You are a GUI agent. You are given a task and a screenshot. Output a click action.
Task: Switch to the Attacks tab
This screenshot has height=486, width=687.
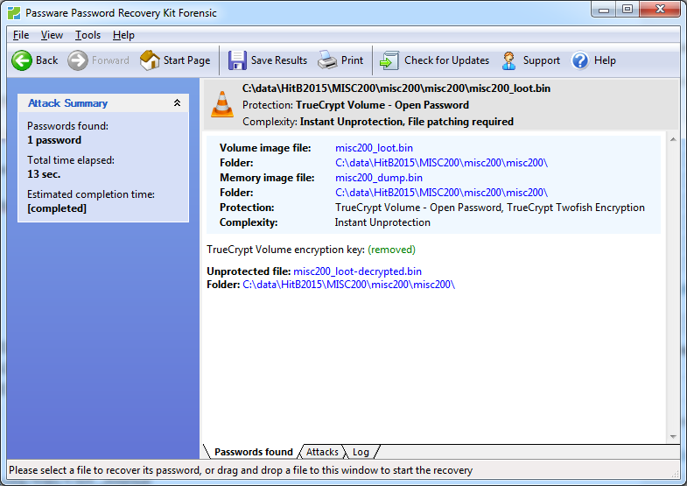(322, 452)
